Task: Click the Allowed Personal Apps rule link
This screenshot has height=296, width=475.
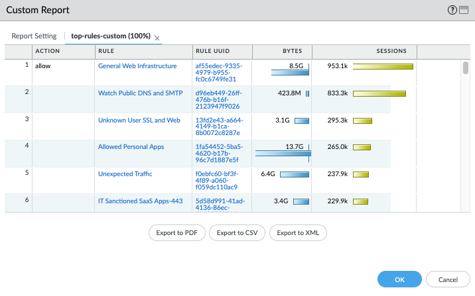Action: [131, 146]
